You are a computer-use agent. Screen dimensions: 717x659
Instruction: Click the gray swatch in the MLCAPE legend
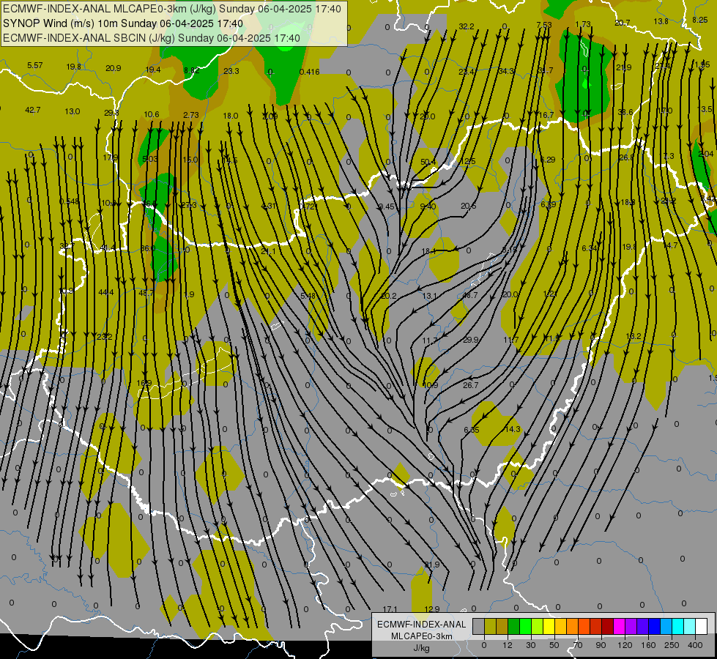[478, 626]
